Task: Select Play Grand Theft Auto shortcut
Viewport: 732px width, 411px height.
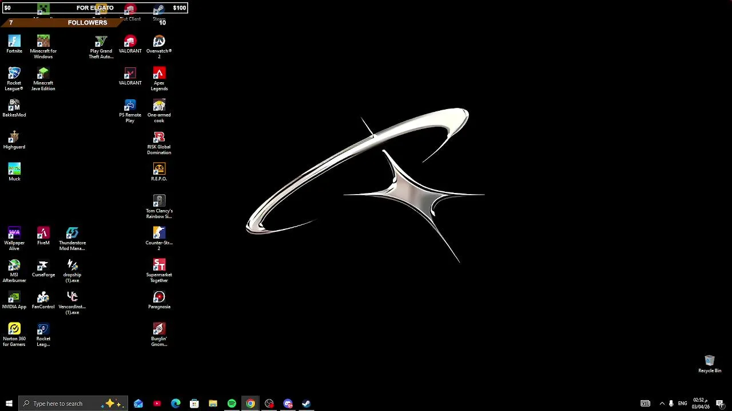Action: click(101, 47)
